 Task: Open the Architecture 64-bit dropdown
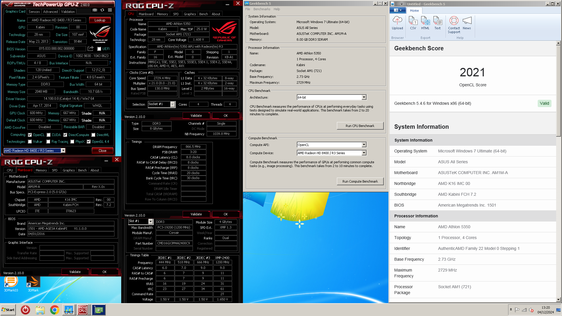[364, 97]
